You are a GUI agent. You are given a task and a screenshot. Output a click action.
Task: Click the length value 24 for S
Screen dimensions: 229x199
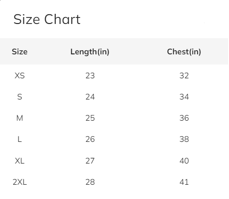pyautogui.click(x=90, y=97)
